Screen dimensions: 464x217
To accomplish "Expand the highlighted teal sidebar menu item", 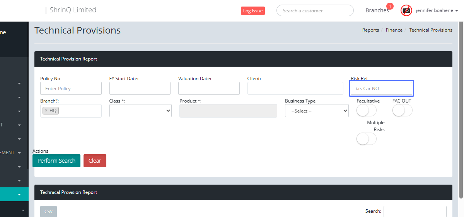I will (19, 195).
